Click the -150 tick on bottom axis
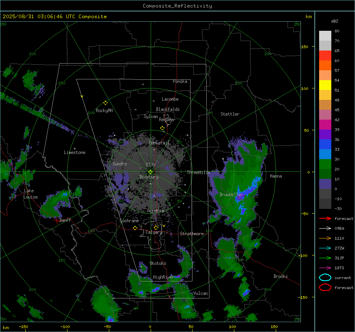 coord(23,327)
